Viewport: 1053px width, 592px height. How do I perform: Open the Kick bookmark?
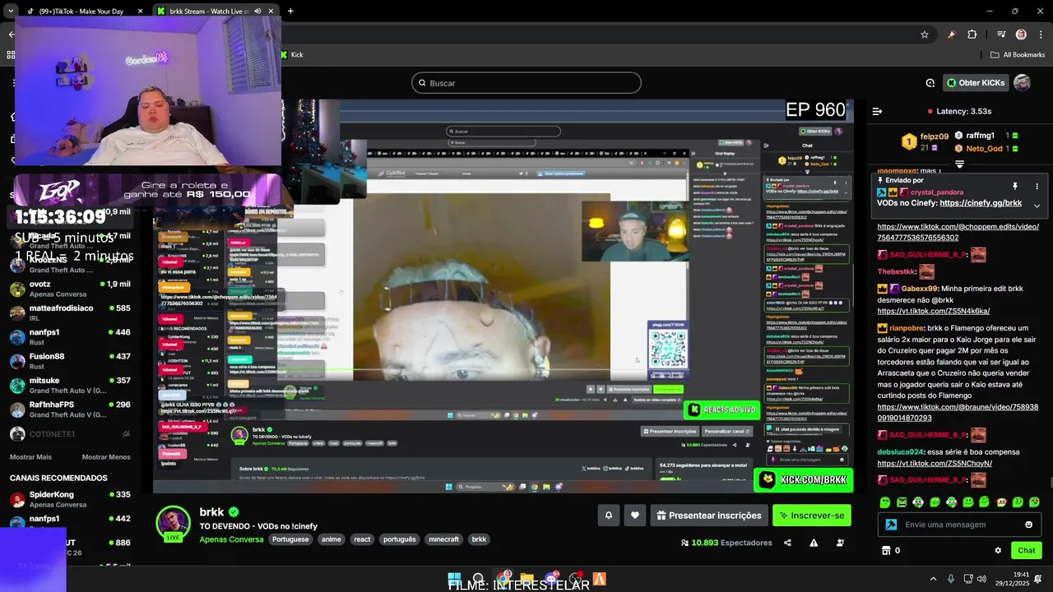tap(292, 55)
